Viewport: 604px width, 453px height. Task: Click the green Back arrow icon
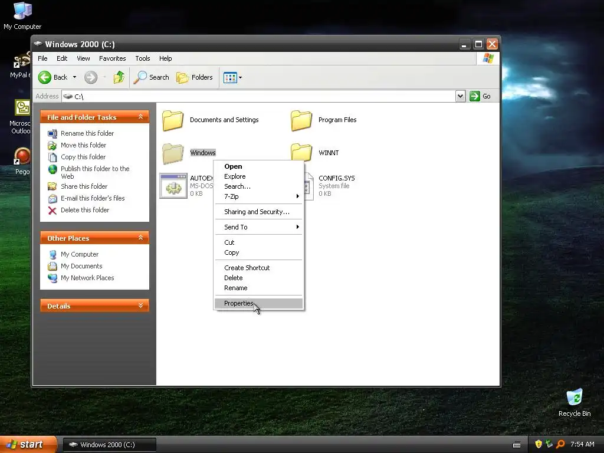(x=45, y=77)
